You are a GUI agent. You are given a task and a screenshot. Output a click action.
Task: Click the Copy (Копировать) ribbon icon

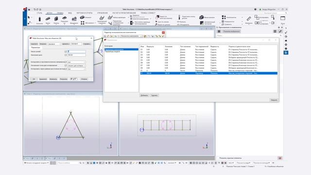pos(257,17)
